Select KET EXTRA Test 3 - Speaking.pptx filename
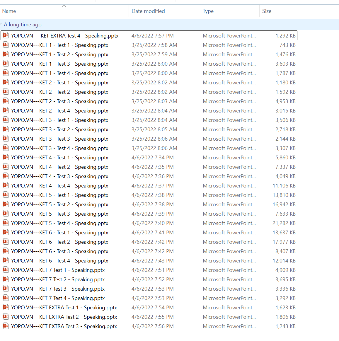The width and height of the screenshot is (339, 341). [64, 326]
